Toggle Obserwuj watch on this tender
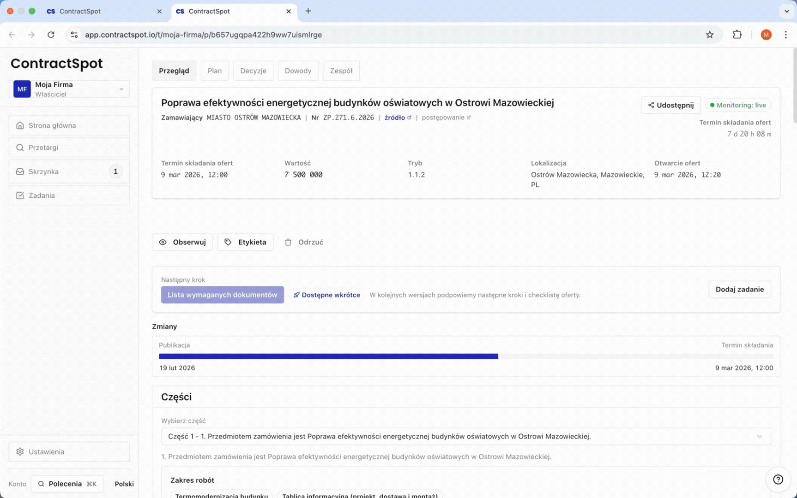 182,242
